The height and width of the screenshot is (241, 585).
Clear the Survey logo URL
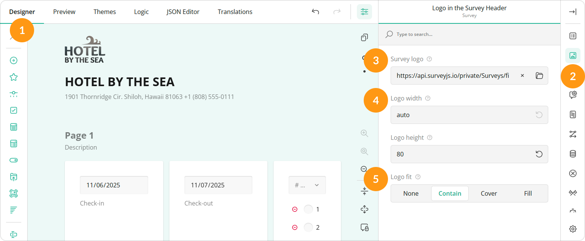coord(522,76)
